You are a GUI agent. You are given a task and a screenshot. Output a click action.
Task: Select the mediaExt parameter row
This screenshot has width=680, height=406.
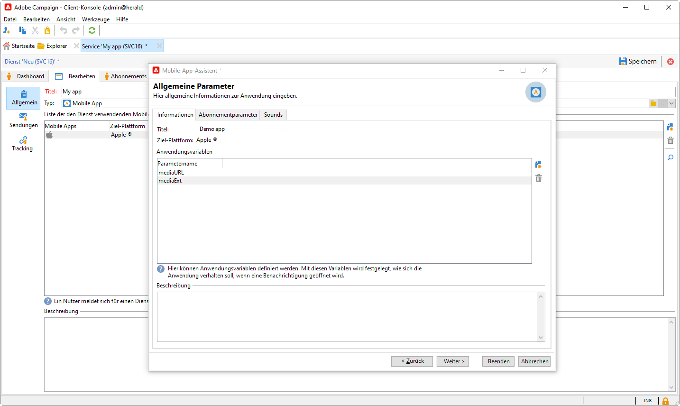point(344,181)
